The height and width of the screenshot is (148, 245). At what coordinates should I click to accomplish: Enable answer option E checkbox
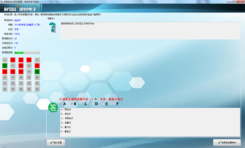(x=104, y=104)
